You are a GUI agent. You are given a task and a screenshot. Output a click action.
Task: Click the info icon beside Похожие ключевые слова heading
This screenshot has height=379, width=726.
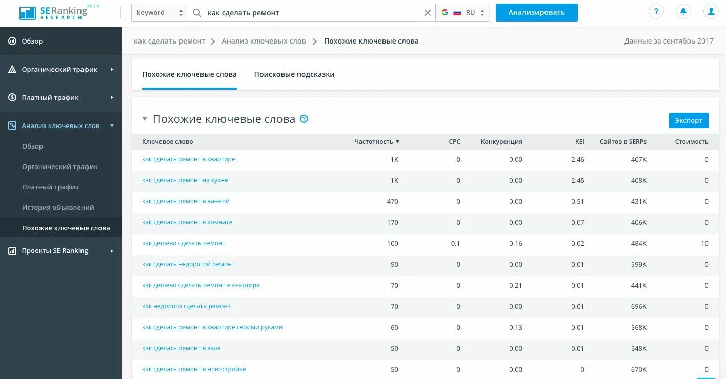(x=304, y=119)
